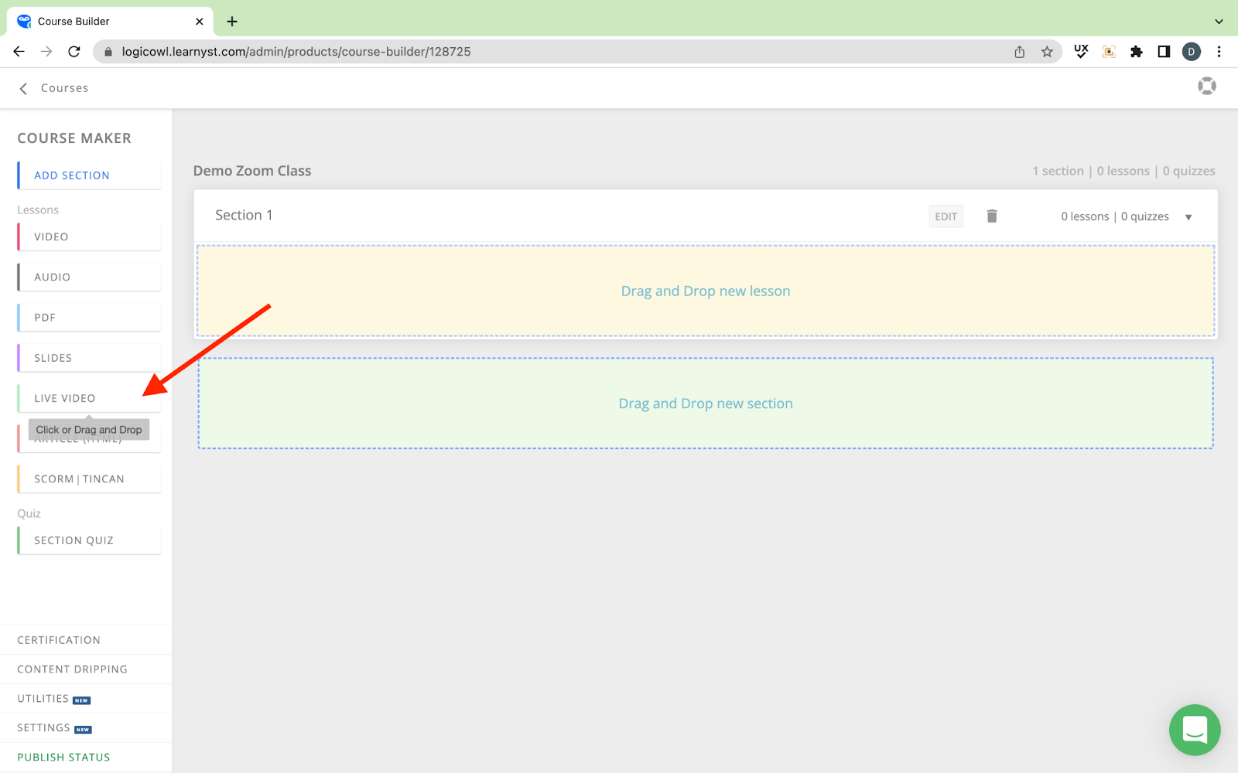Click the Add Section button

click(89, 175)
